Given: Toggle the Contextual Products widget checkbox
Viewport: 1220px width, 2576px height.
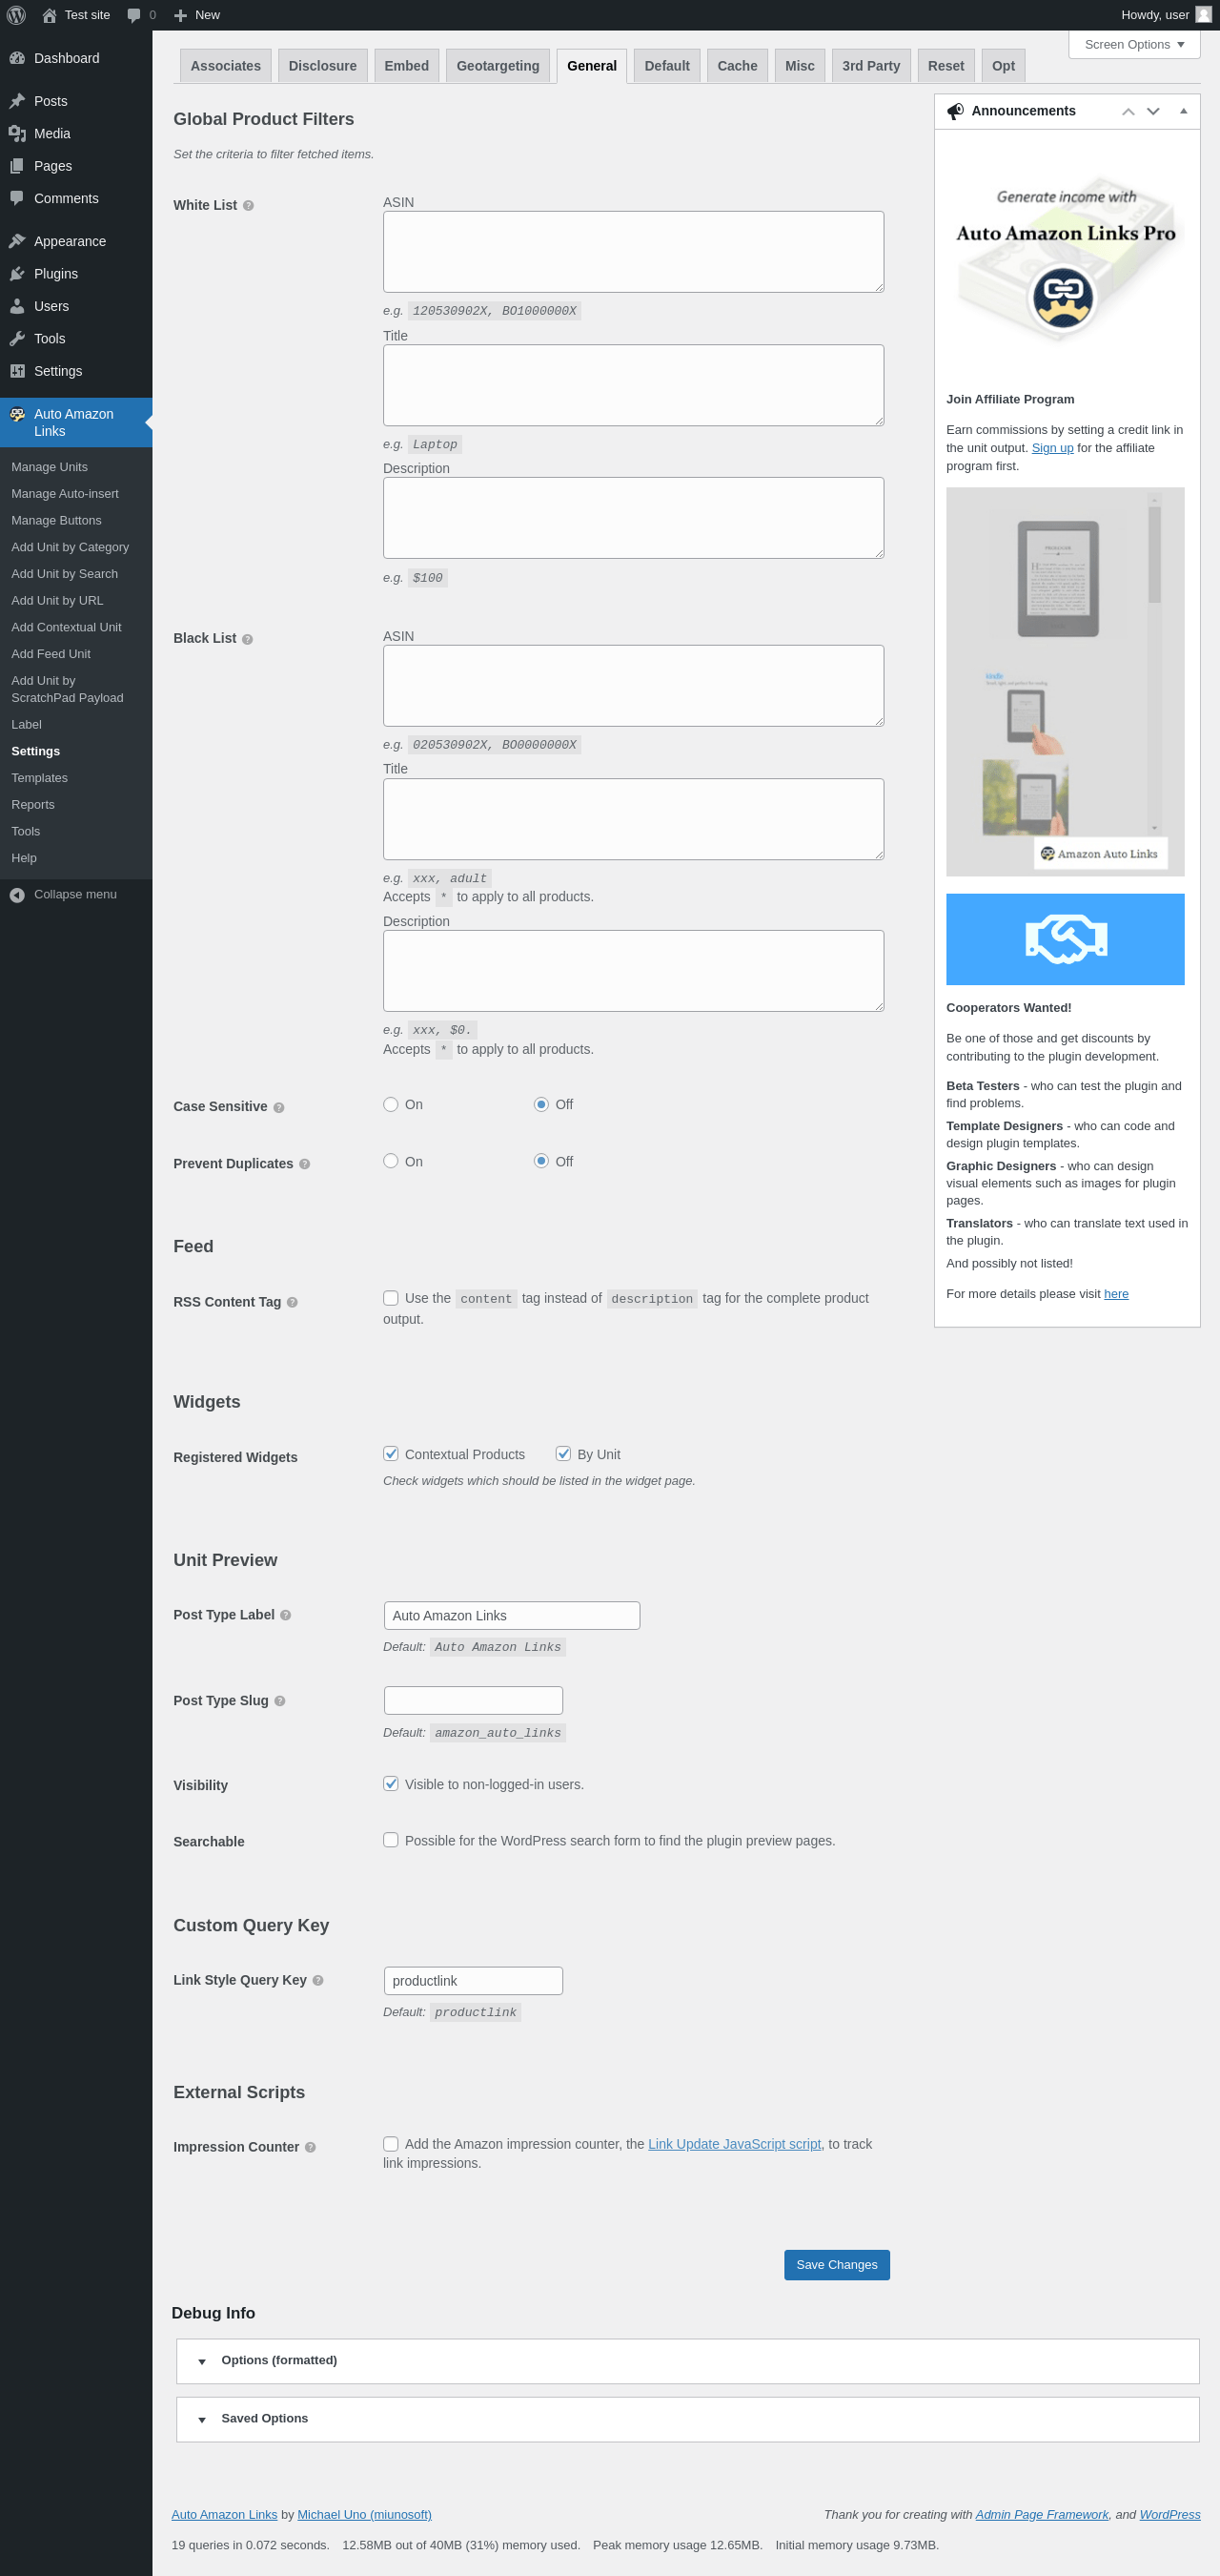Looking at the screenshot, I should (x=391, y=1454).
